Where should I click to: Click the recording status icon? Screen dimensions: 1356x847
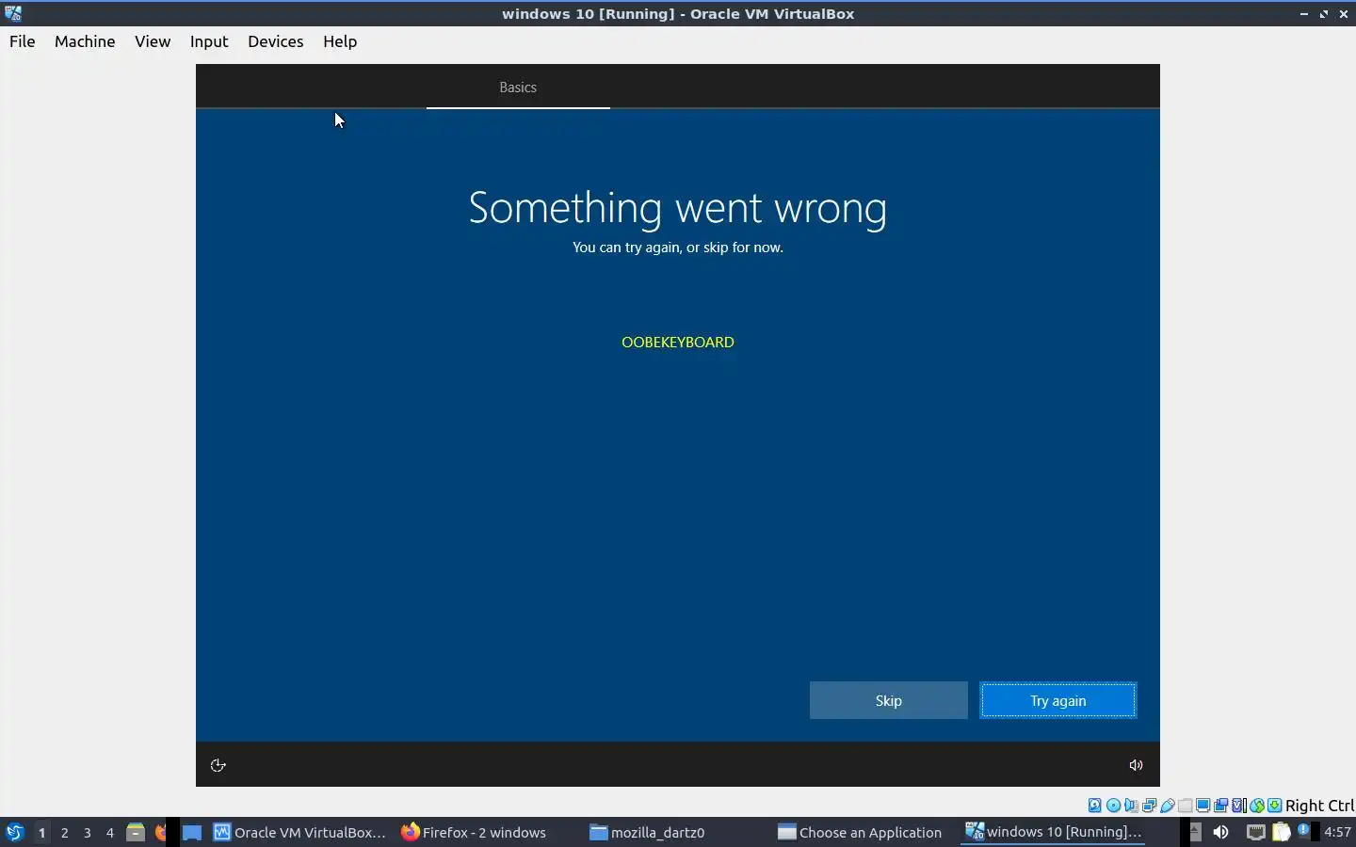[1220, 805]
